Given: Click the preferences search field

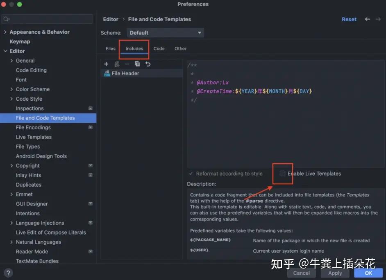Looking at the screenshot, I should [x=47, y=19].
